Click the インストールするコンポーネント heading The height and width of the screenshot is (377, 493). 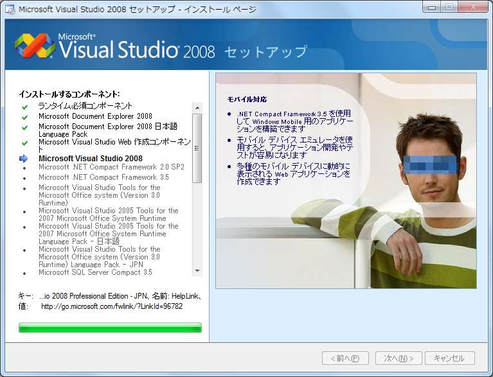tap(69, 94)
